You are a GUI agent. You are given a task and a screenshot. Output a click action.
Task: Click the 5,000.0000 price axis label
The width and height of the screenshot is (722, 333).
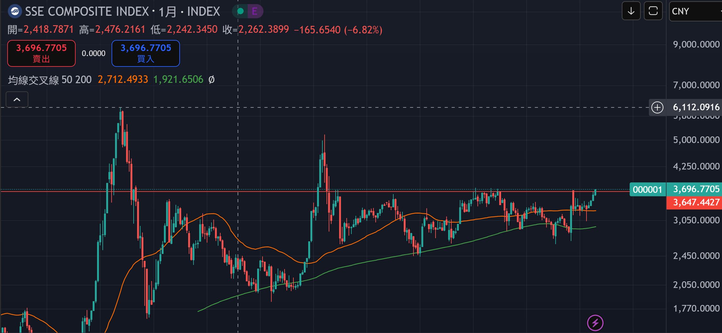coord(696,140)
